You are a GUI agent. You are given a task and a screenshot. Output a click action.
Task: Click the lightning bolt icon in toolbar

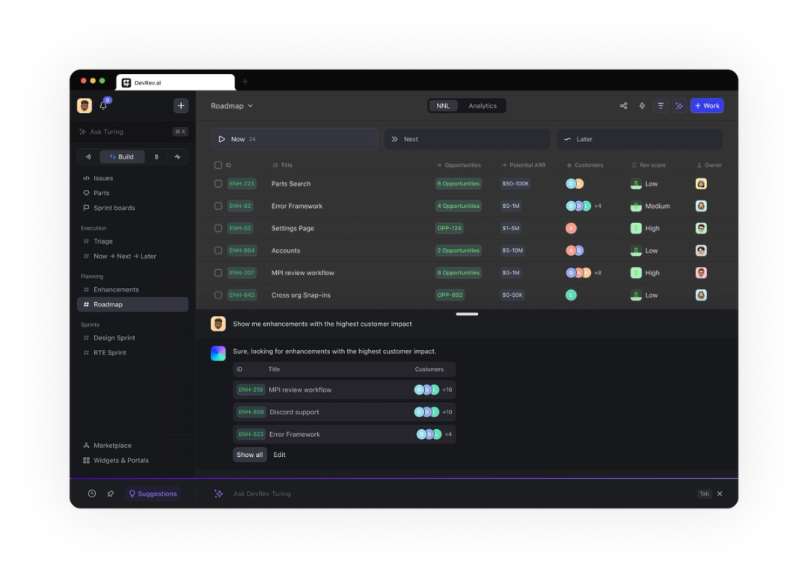[642, 105]
